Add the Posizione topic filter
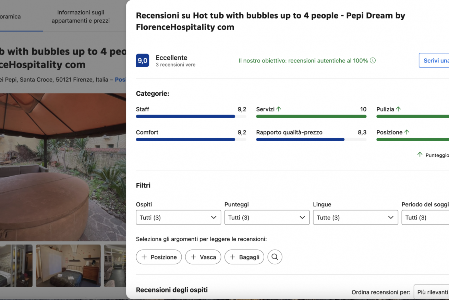The width and height of the screenshot is (449, 300). 159,257
